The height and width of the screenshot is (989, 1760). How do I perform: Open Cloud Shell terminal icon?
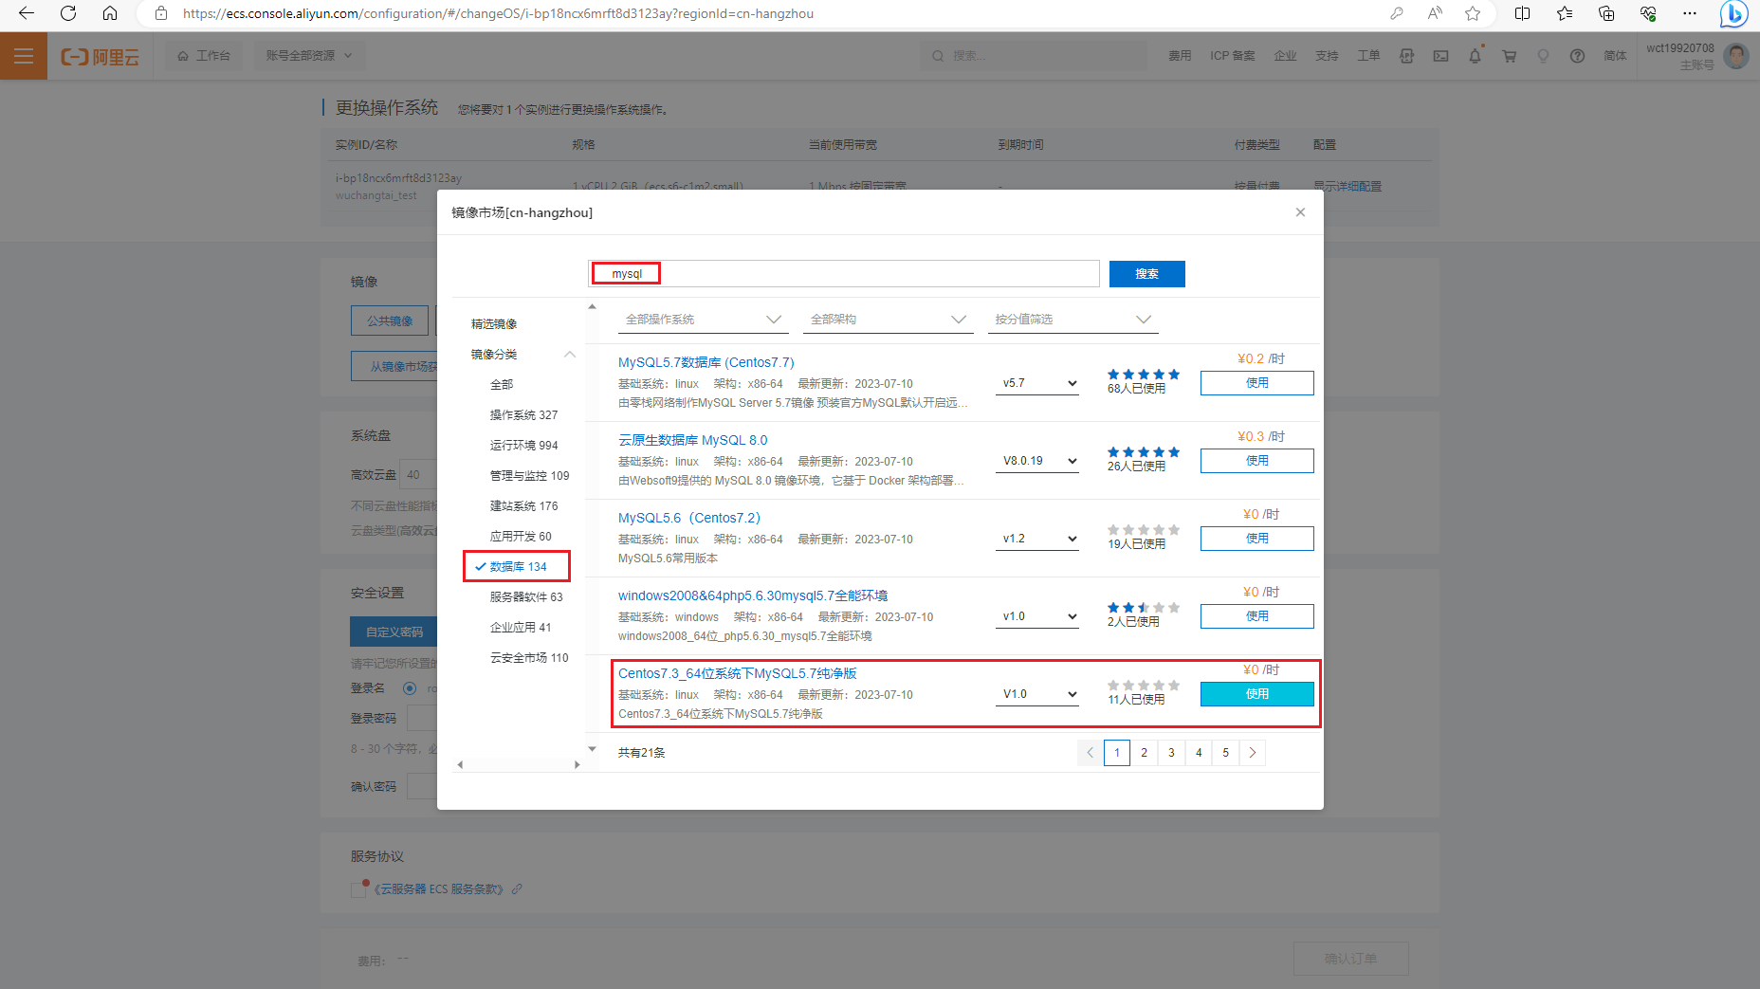point(1440,56)
